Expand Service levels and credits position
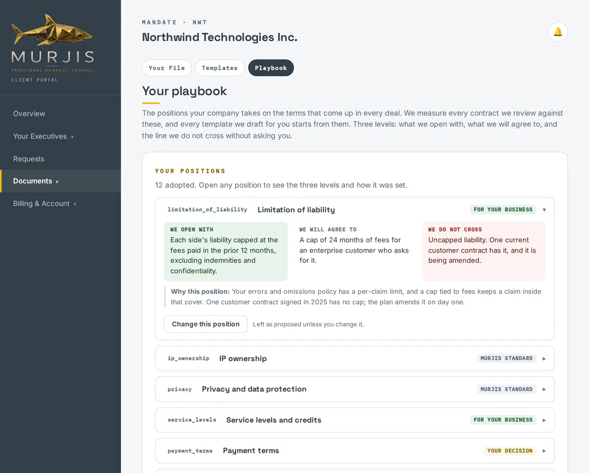This screenshot has height=473, width=589. coord(354,420)
